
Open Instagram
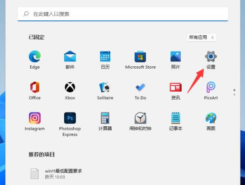35,121
